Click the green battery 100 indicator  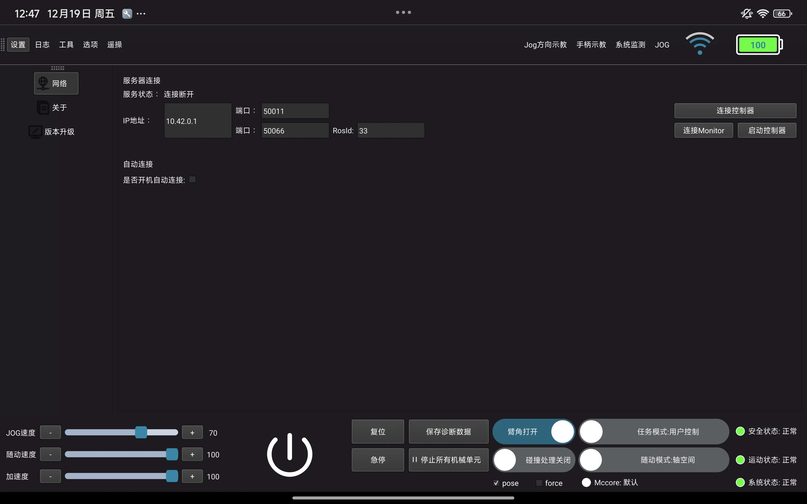pos(759,45)
